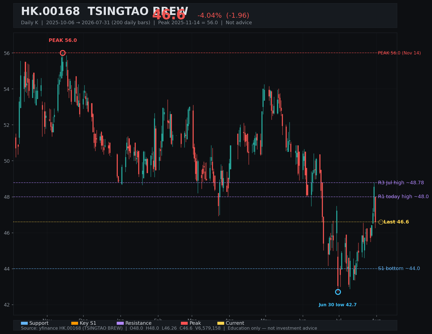
Task: Click the 'S1 bottom ~44.0' label
Action: point(399,268)
